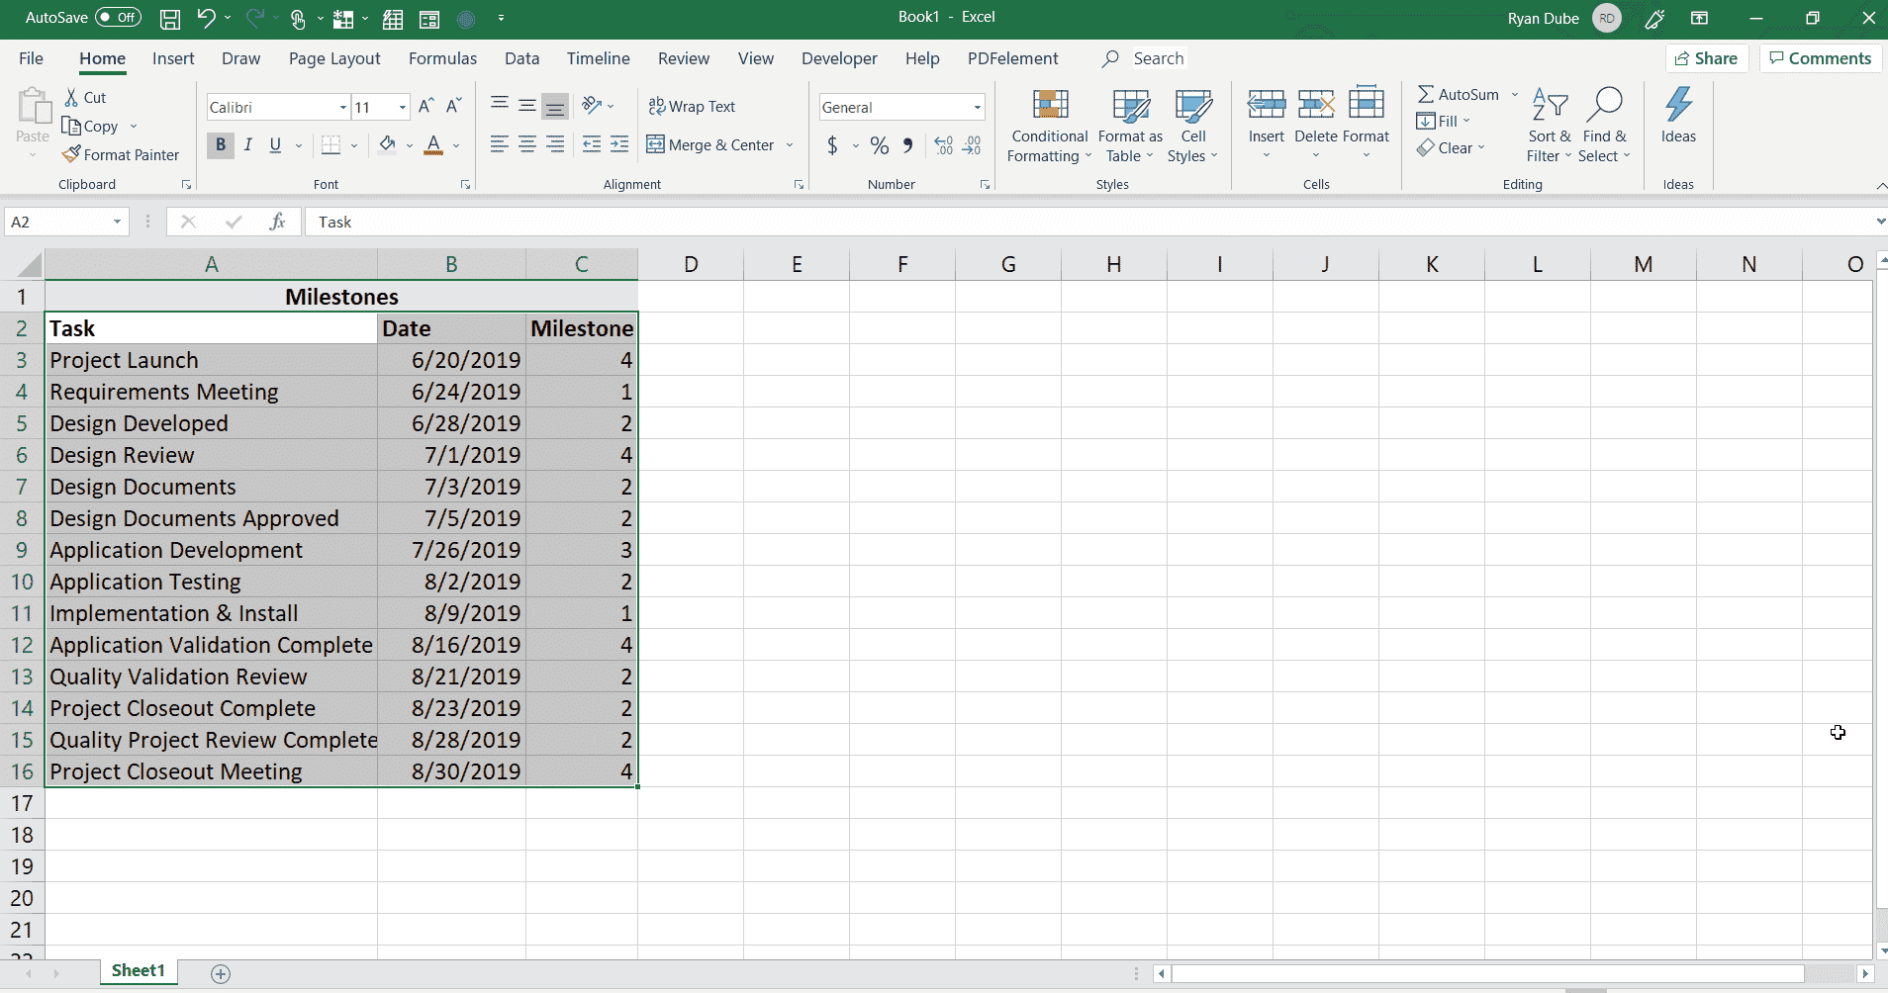
Task: Open the Calibri font name dropdown
Action: click(x=342, y=107)
